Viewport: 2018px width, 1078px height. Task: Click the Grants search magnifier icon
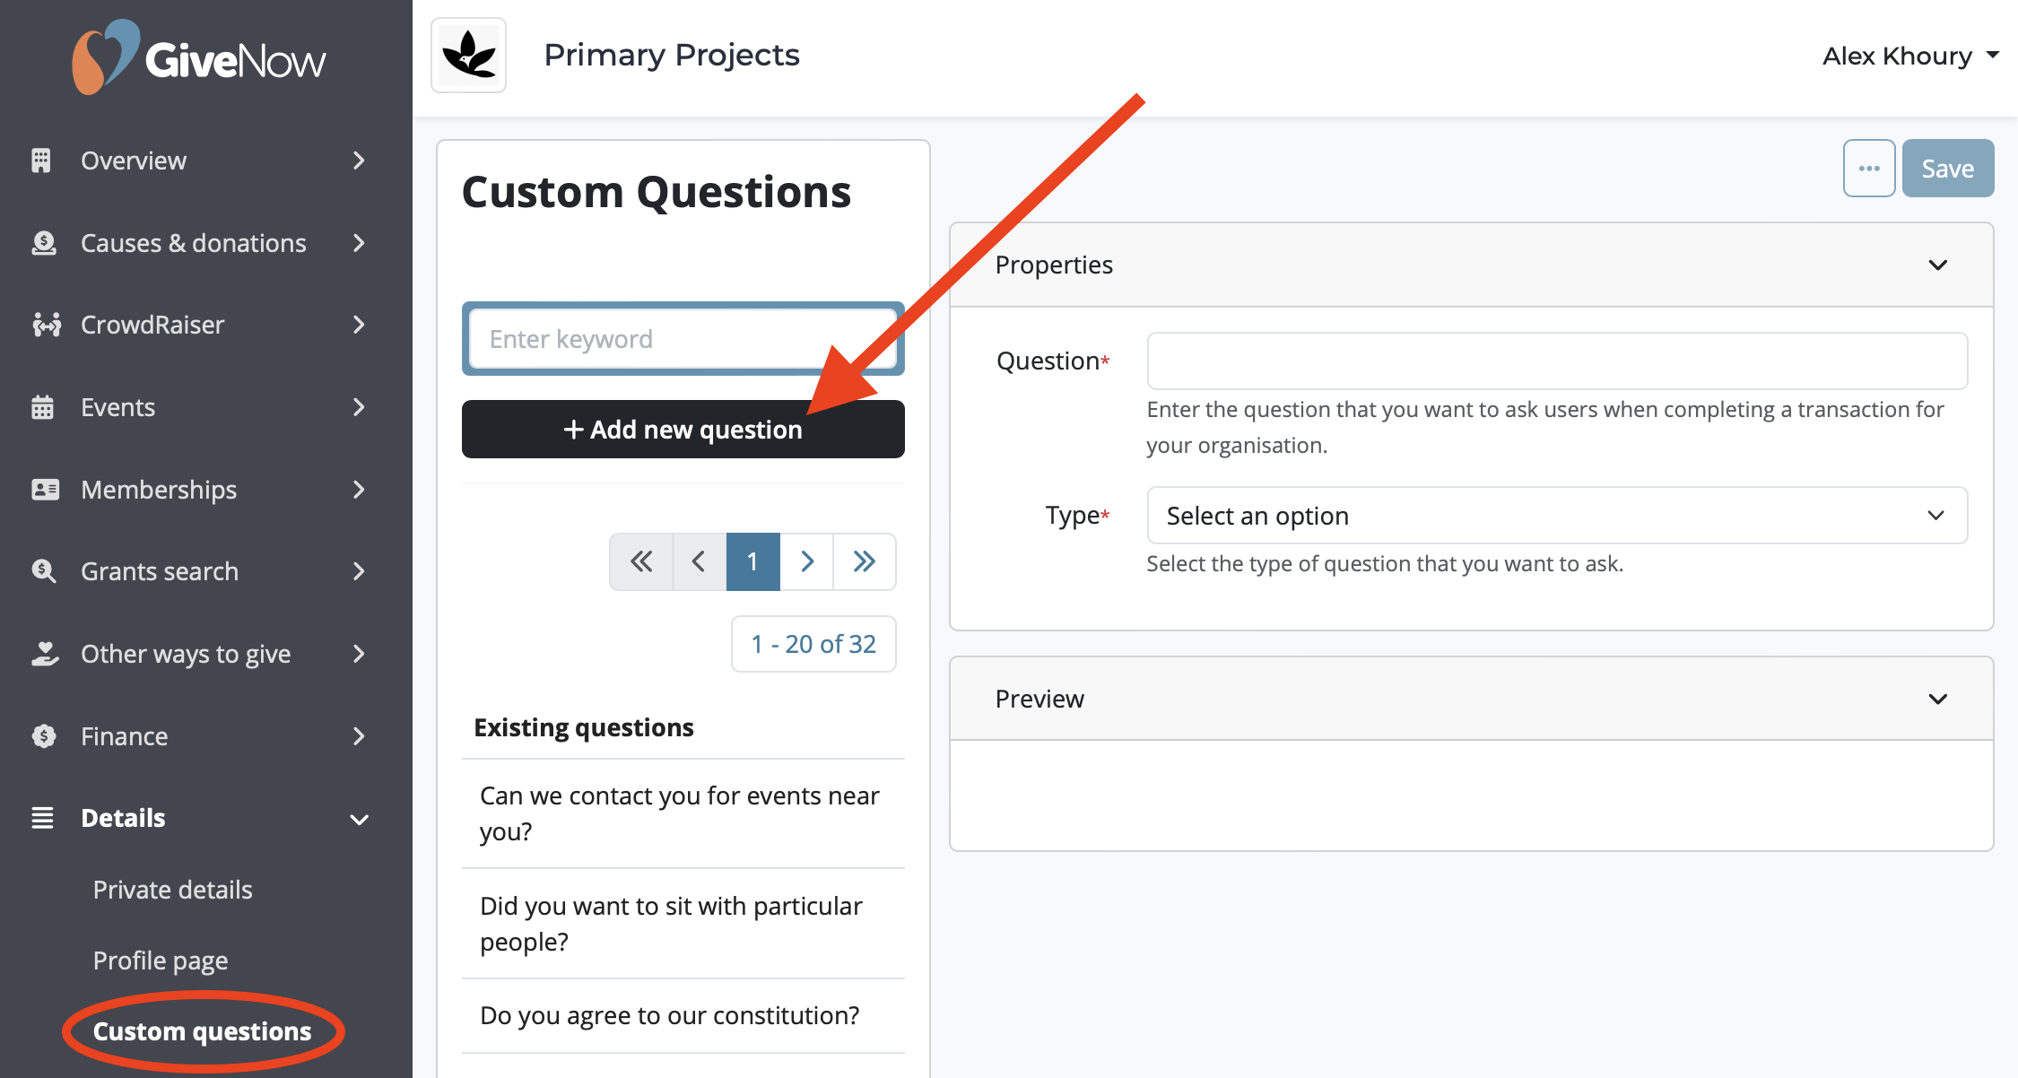[x=42, y=571]
